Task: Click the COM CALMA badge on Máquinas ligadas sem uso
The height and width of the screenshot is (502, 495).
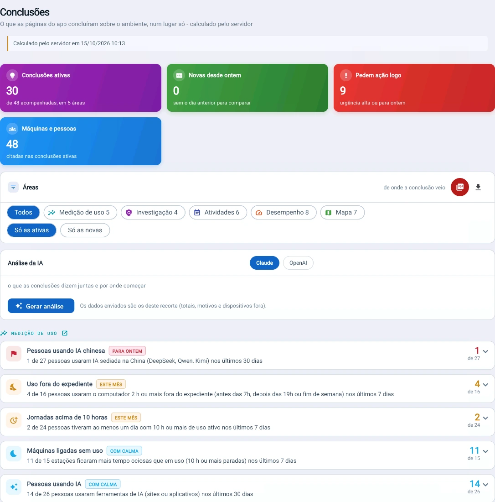Action: tap(124, 451)
